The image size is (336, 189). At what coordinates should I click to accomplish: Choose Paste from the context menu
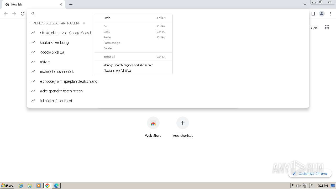coord(133,37)
